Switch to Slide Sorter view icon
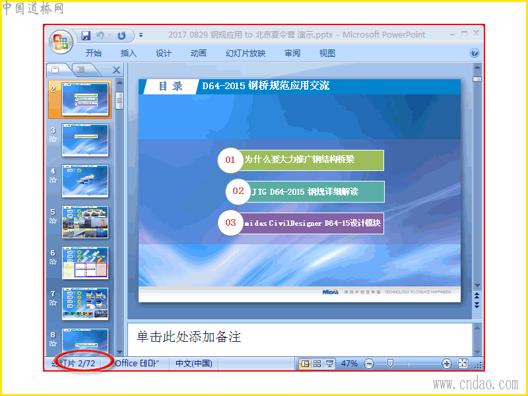This screenshot has height=396, width=528. (x=317, y=364)
